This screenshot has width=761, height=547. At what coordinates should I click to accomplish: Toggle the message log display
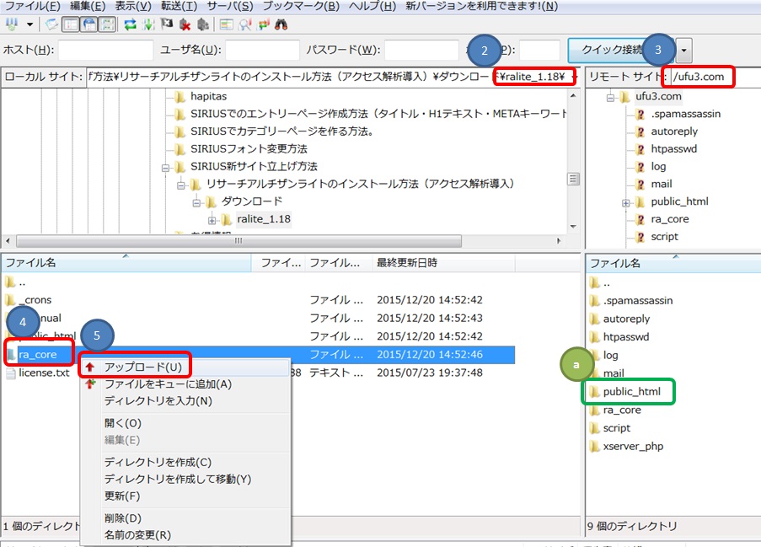(x=53, y=24)
